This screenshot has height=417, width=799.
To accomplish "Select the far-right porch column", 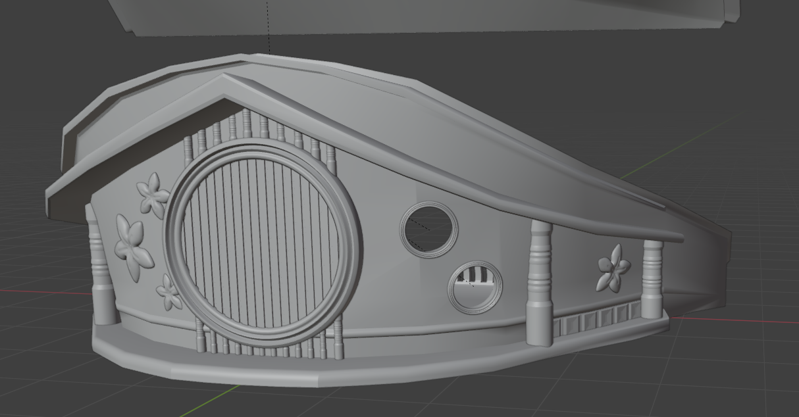I will pos(652,279).
